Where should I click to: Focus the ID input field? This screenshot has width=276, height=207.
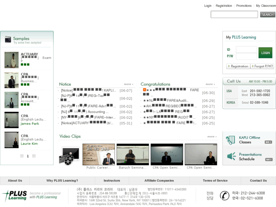pos(246,49)
